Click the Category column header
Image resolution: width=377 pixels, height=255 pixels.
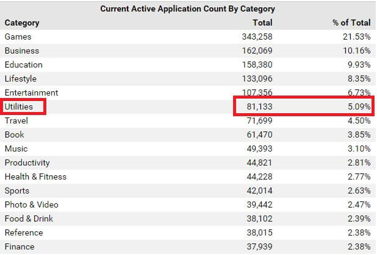pyautogui.click(x=22, y=23)
